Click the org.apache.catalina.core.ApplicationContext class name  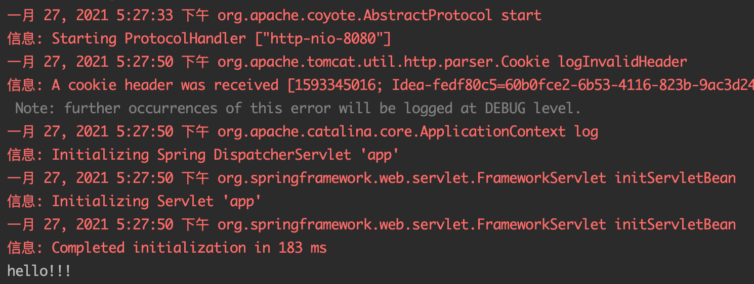(x=392, y=131)
